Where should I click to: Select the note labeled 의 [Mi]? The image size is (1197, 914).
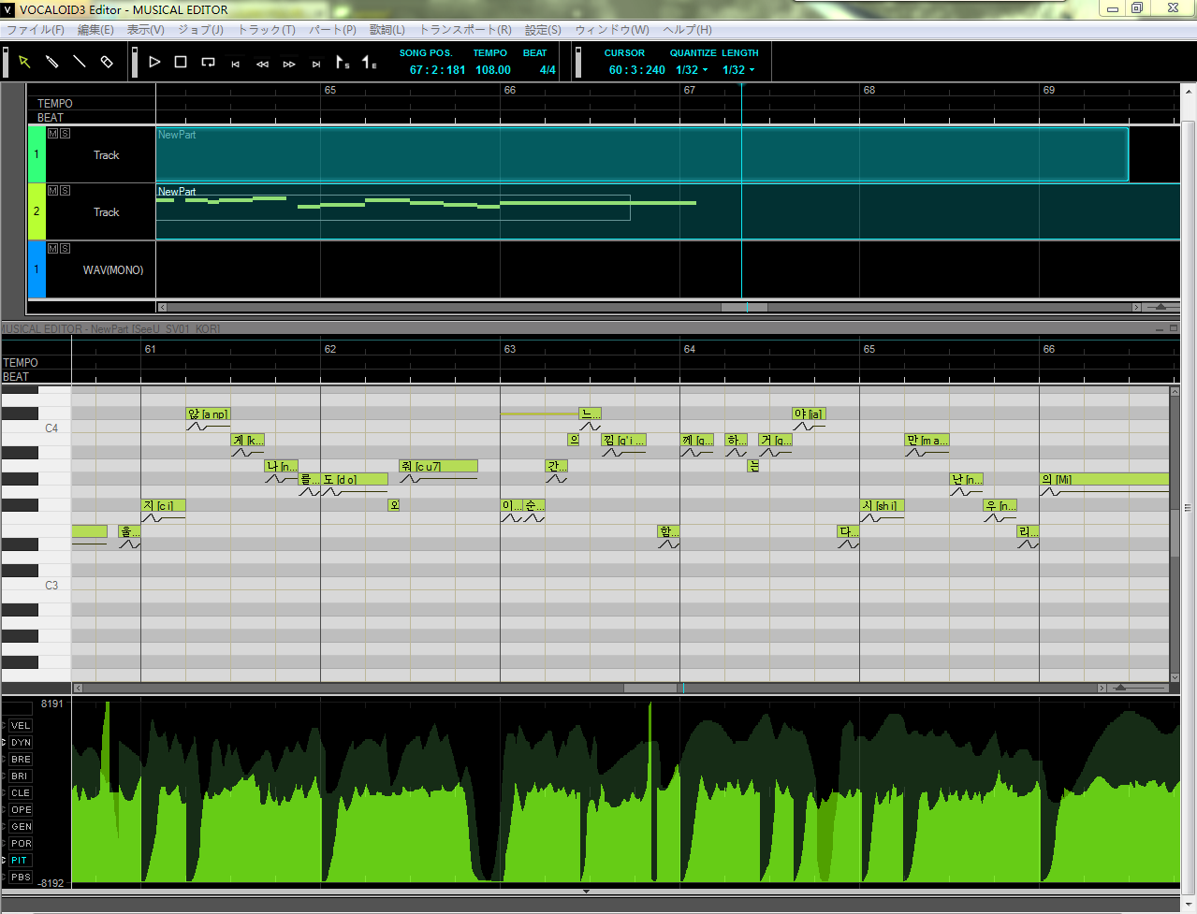pyautogui.click(x=1104, y=479)
